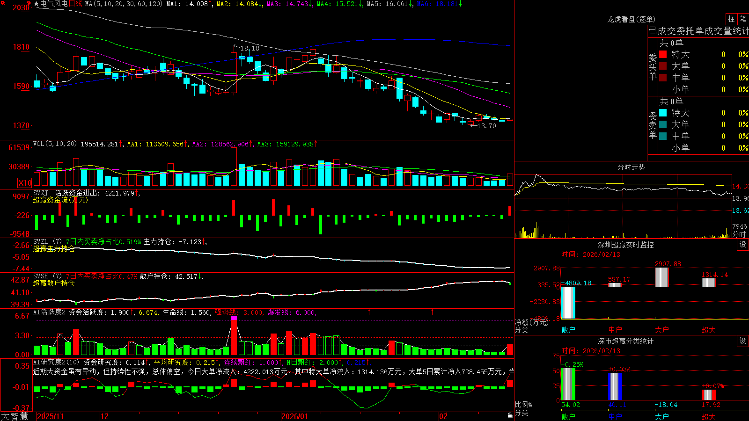The image size is (749, 421).
Task: Switch to 柱 bar display mode
Action: click(x=731, y=19)
